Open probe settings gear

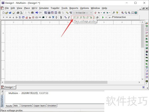click(97, 17)
